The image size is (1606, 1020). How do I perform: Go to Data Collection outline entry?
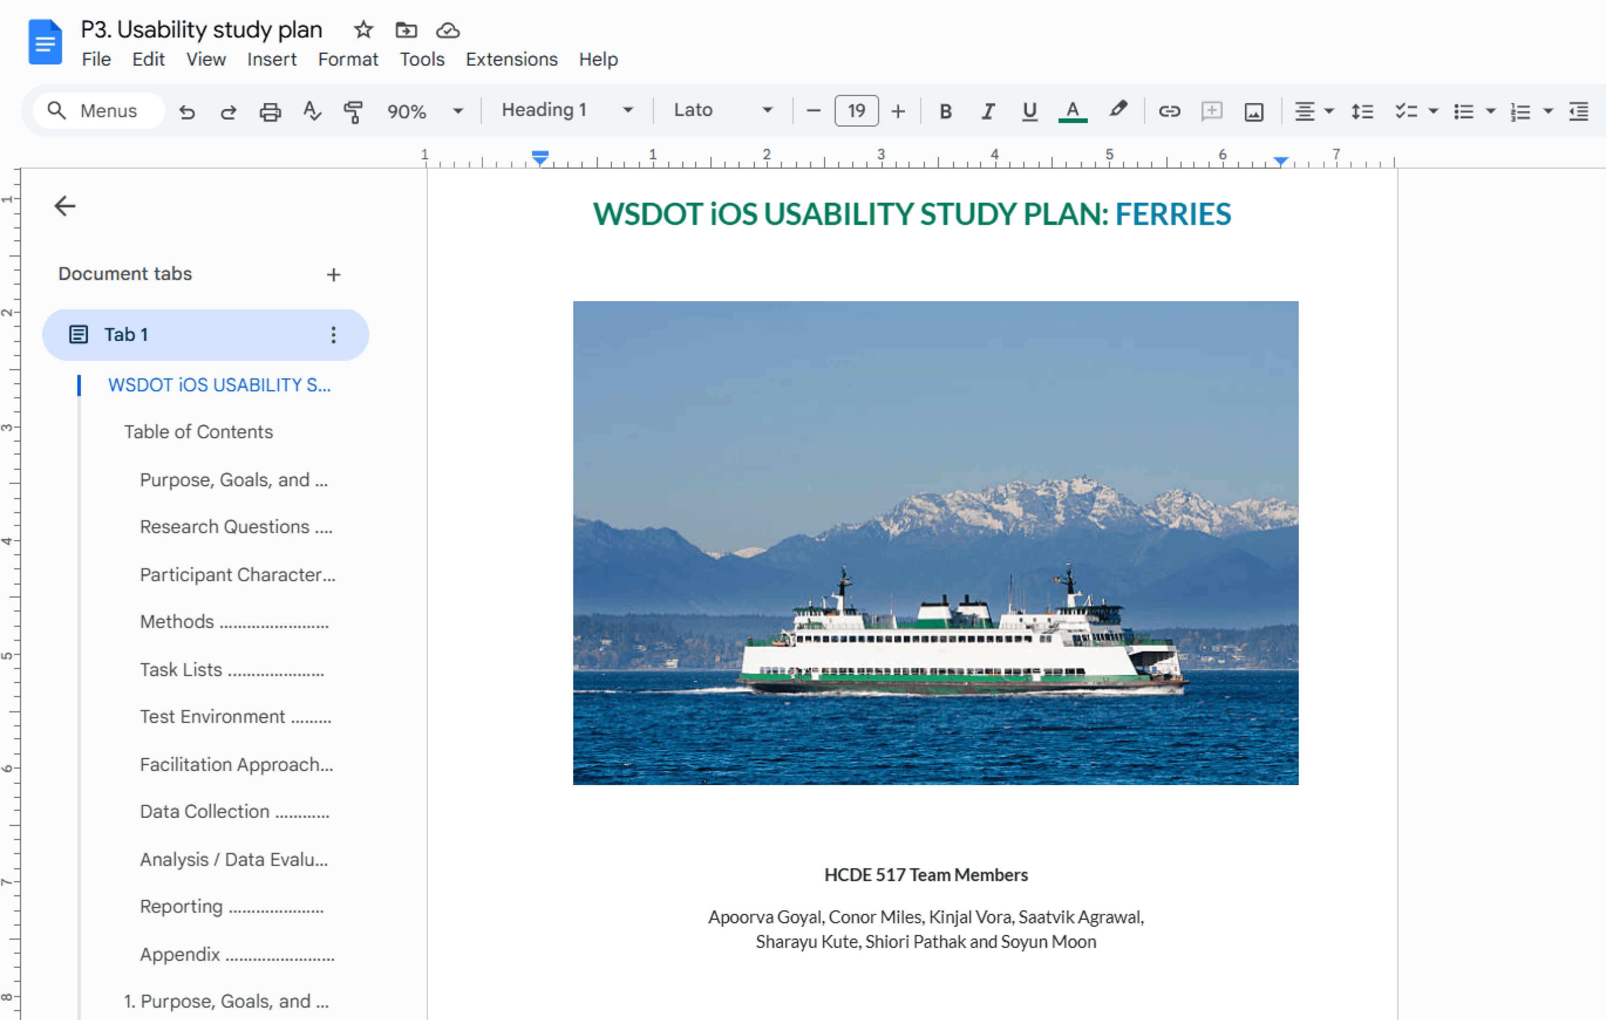[235, 811]
